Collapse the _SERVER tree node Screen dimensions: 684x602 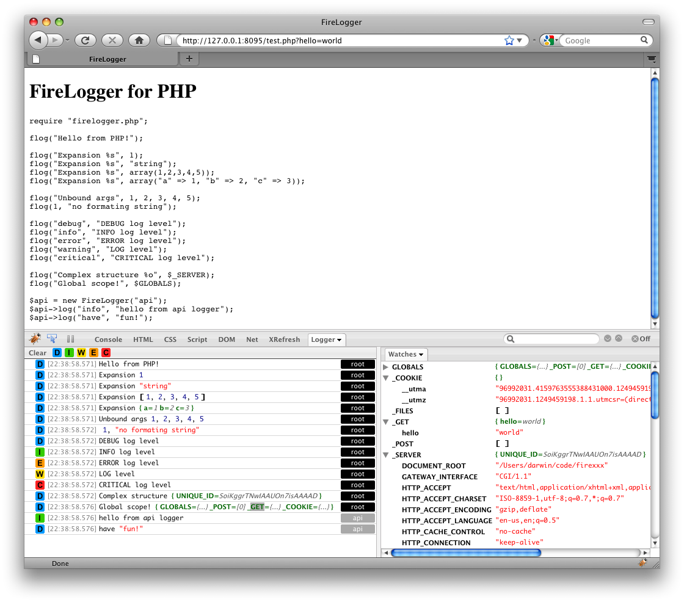pos(385,455)
